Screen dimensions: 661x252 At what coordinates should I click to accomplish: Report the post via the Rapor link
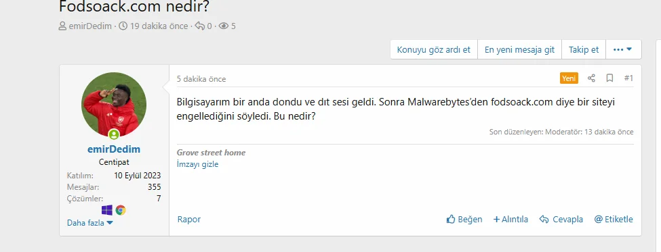point(189,220)
